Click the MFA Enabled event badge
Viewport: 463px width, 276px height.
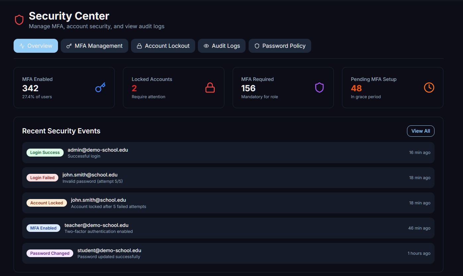pyautogui.click(x=43, y=228)
